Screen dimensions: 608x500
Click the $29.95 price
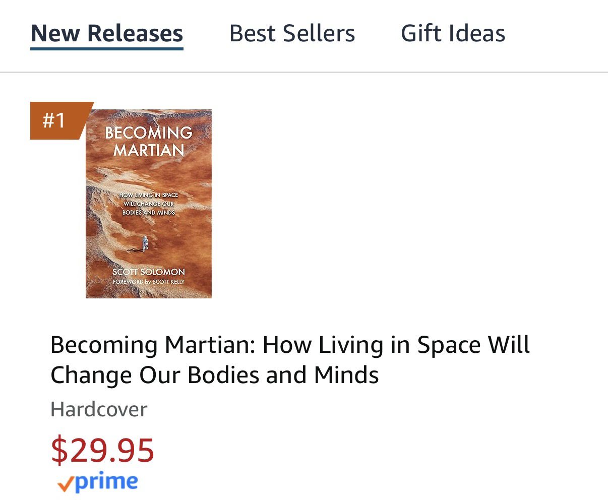click(x=102, y=450)
